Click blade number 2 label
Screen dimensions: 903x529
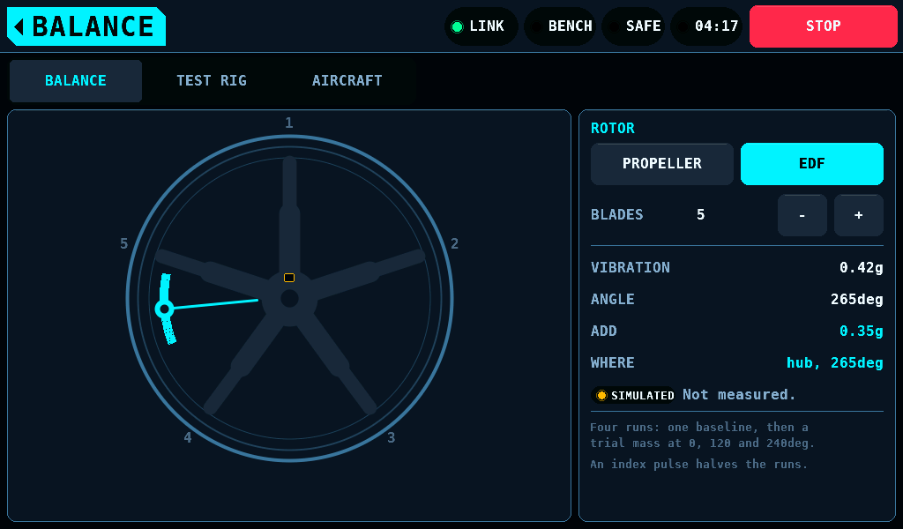[x=455, y=243]
